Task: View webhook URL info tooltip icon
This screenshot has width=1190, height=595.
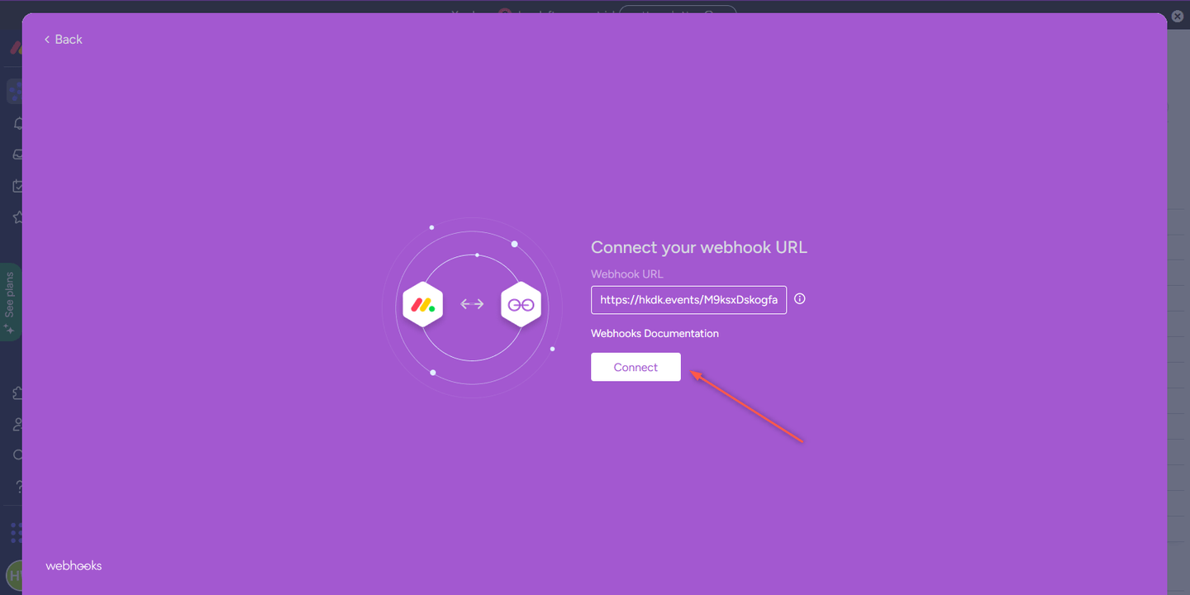Action: [799, 298]
